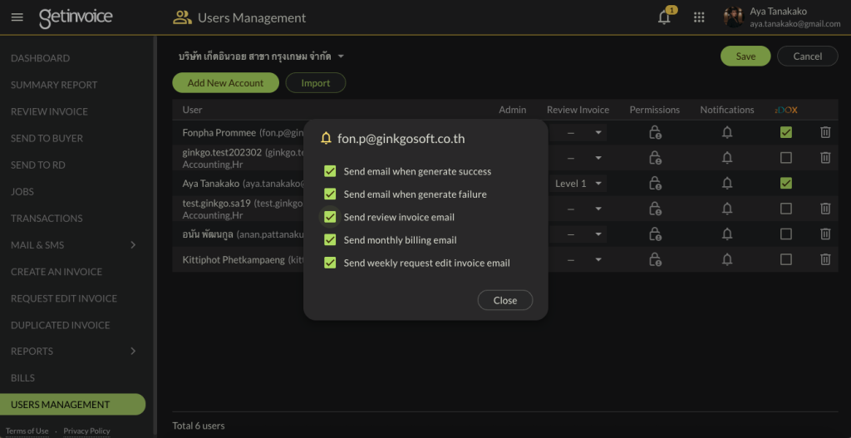
Task: Uncheck Send review invoice email
Action: [330, 217]
